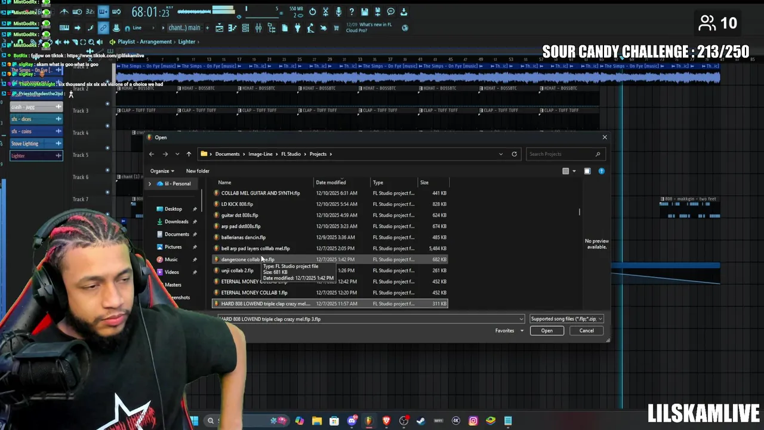Enable typing keyboard to piano toggle
The width and height of the screenshot is (764, 430).
64,27
